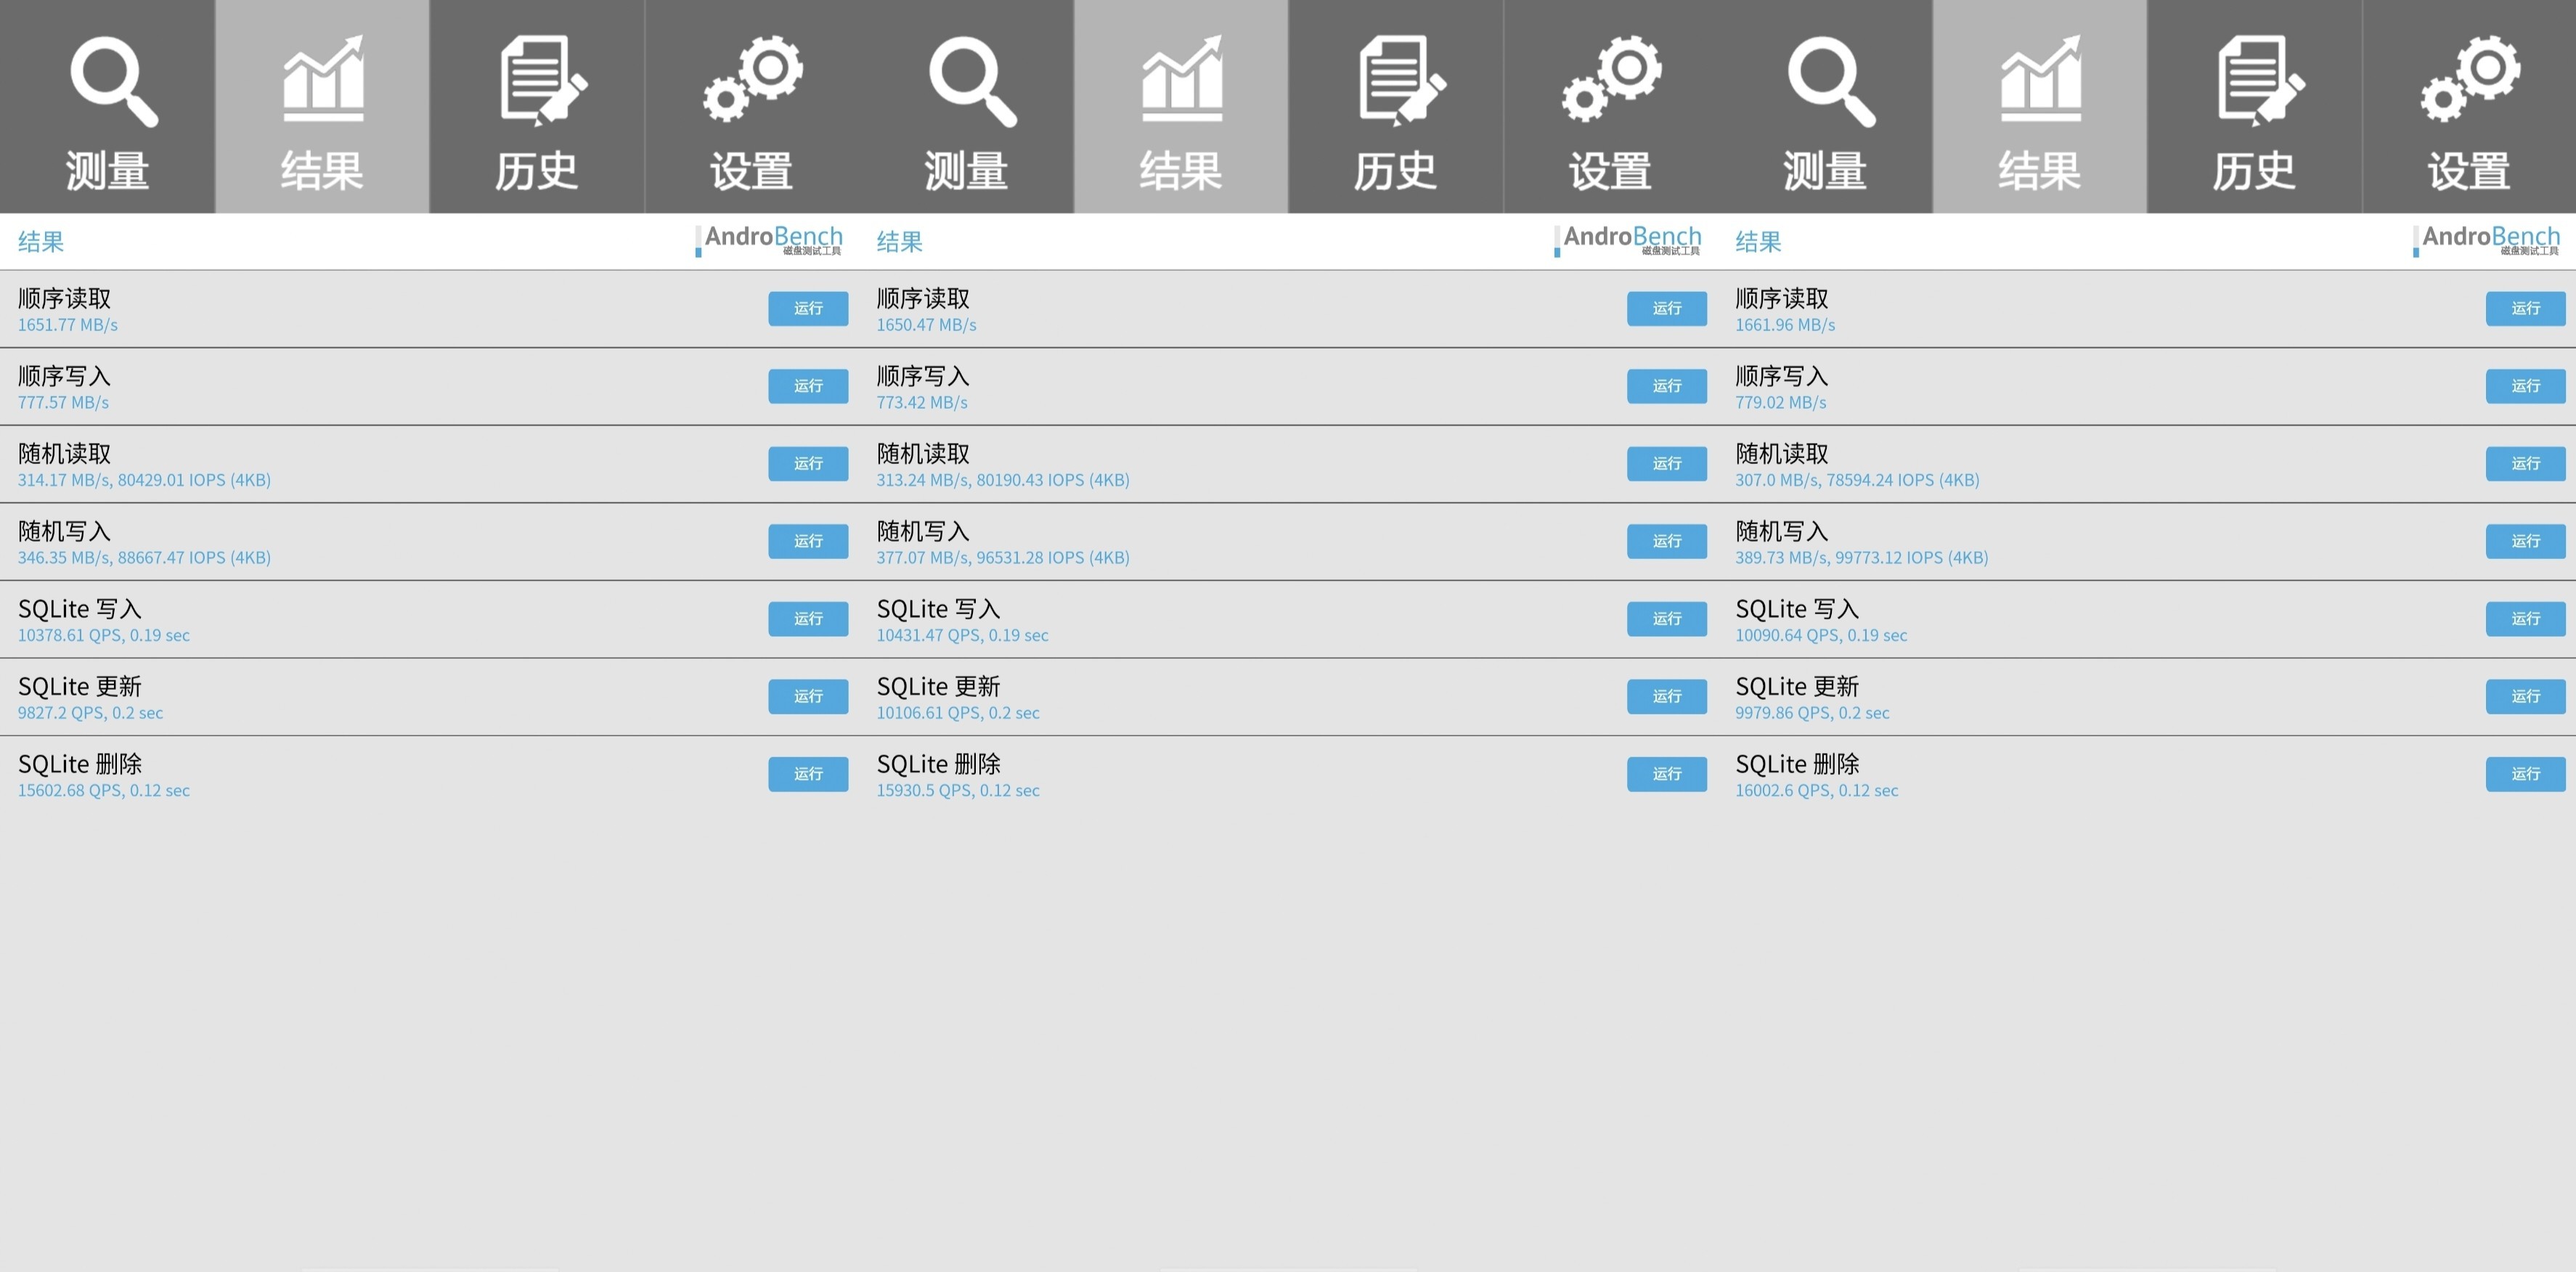Run SQLite 删除 test showing 15602.68 QPS
This screenshot has width=2576, height=1272.
pyautogui.click(x=808, y=774)
